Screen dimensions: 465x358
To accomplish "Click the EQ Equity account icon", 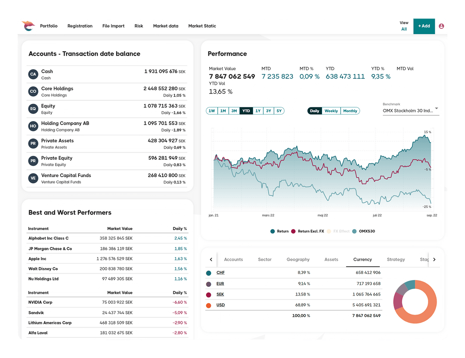I will click(33, 109).
